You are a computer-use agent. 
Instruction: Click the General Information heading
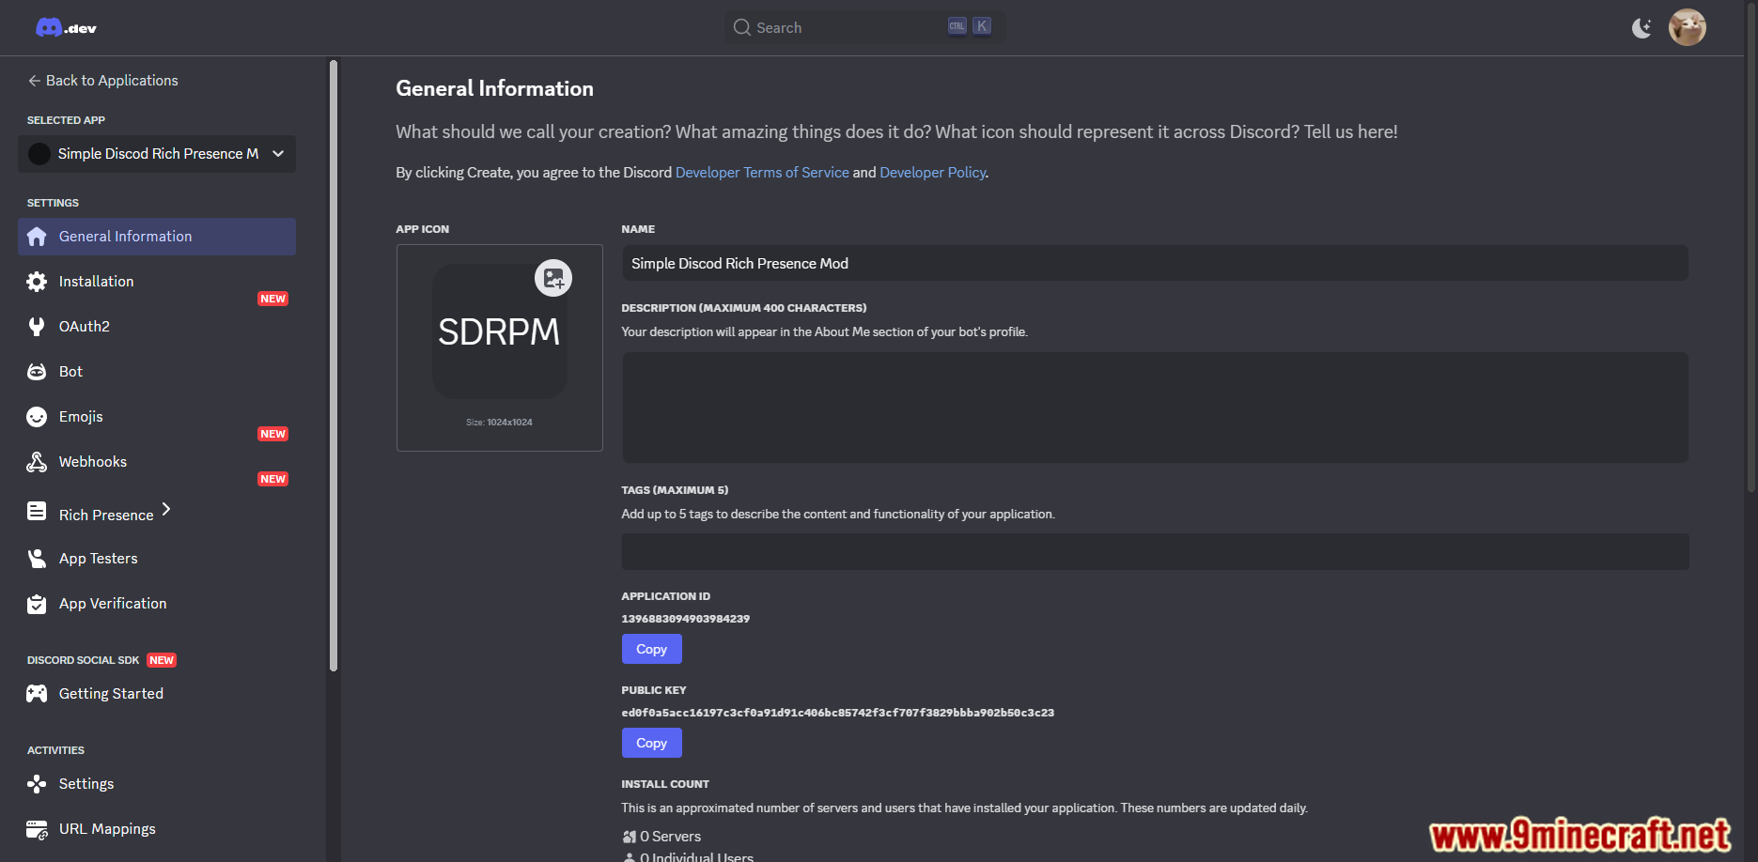click(494, 88)
